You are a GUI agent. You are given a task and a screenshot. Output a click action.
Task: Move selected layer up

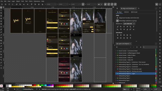tap(131, 47)
